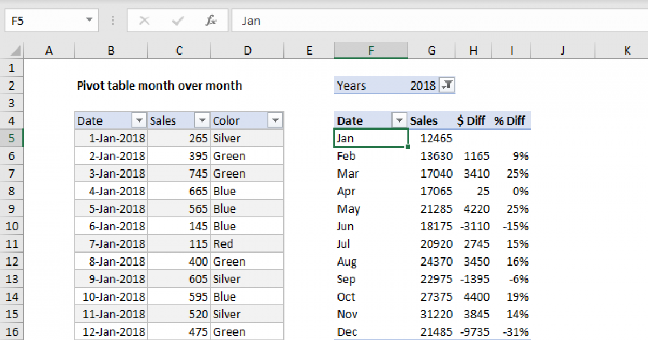Select column K header
Image resolution: width=648 pixels, height=340 pixels.
point(621,51)
